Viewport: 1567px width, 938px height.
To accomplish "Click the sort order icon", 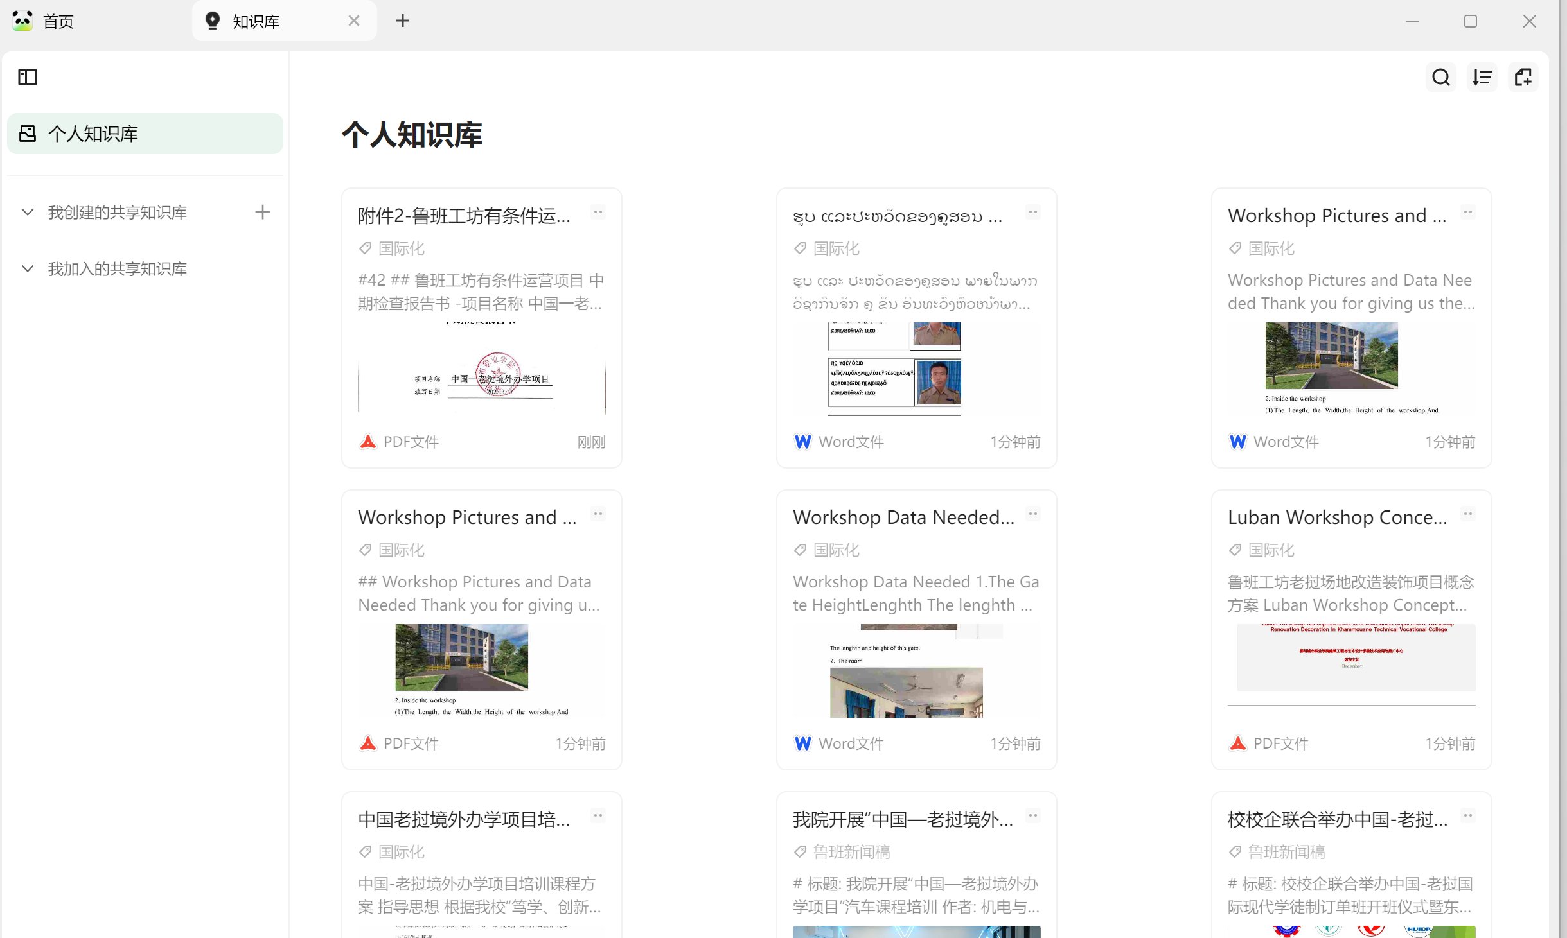I will click(x=1482, y=77).
